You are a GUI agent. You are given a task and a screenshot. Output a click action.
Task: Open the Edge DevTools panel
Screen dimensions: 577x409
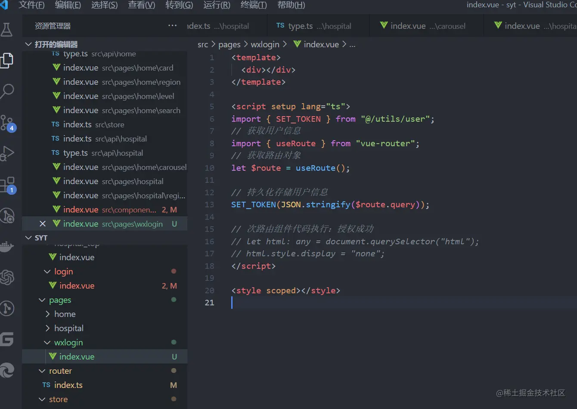click(7, 370)
